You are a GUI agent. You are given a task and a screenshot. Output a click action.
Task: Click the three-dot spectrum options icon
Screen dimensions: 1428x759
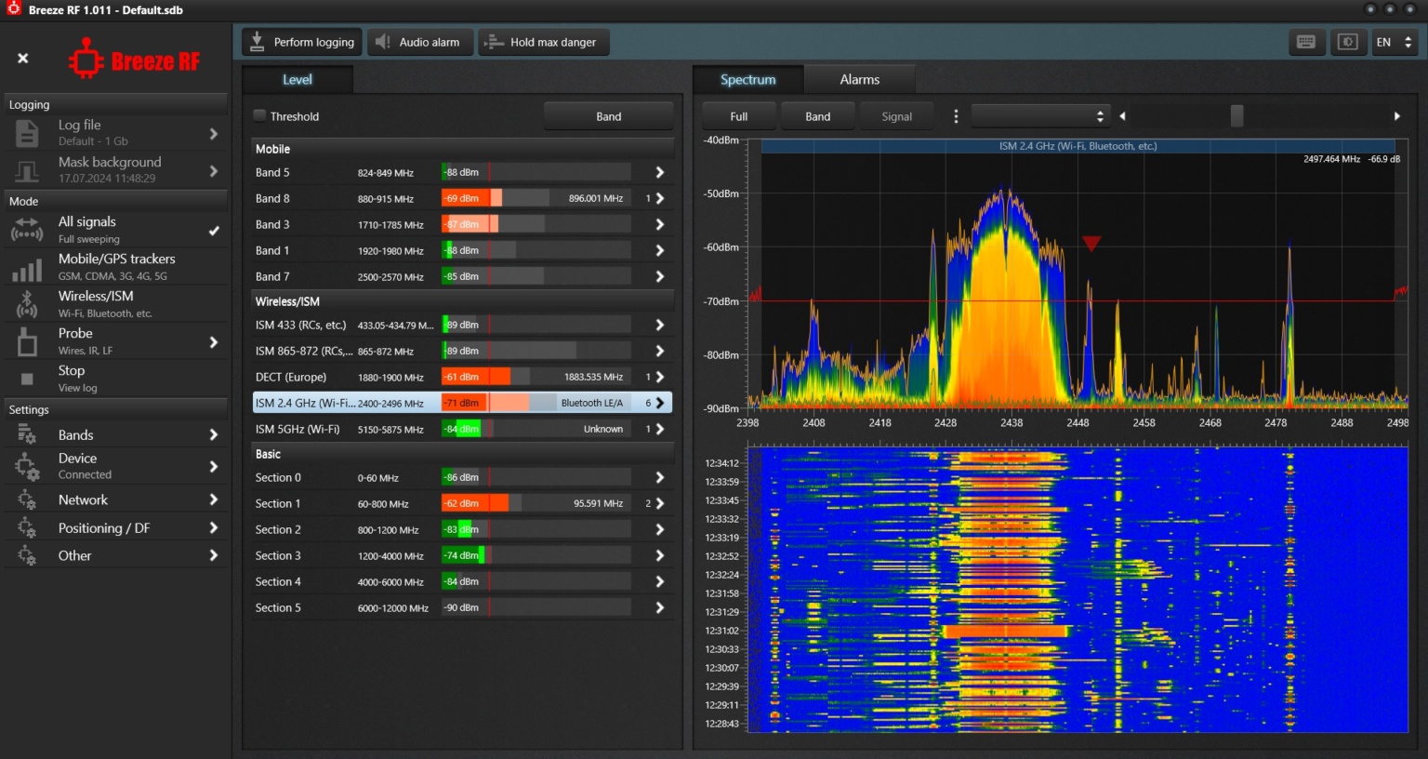coord(956,116)
